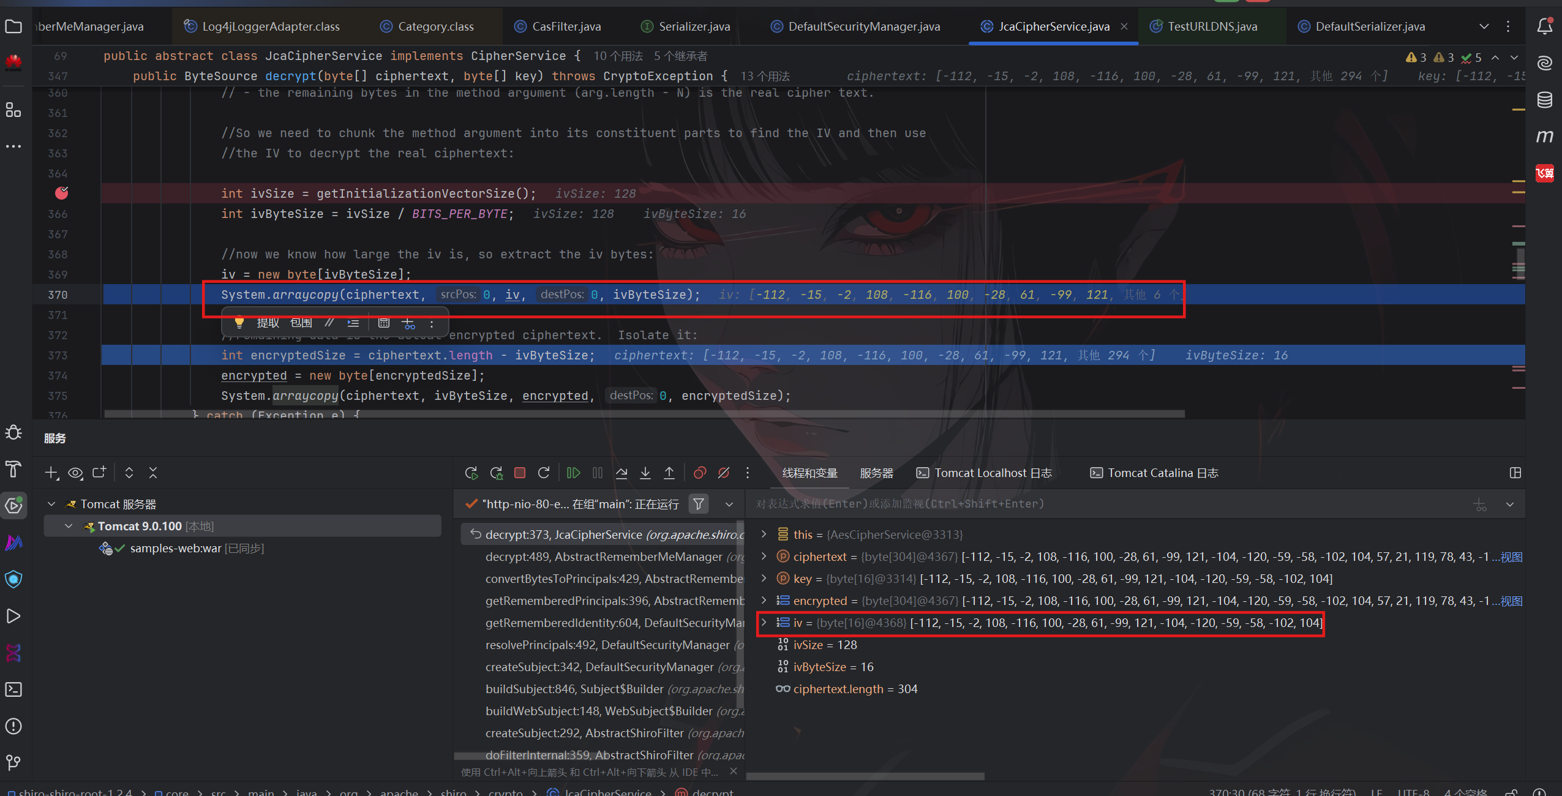Toggle the thread frames filter button
The image size is (1562, 796).
(699, 504)
